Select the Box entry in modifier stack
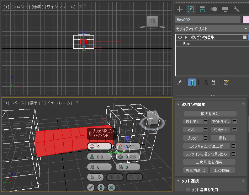 (x=186, y=44)
